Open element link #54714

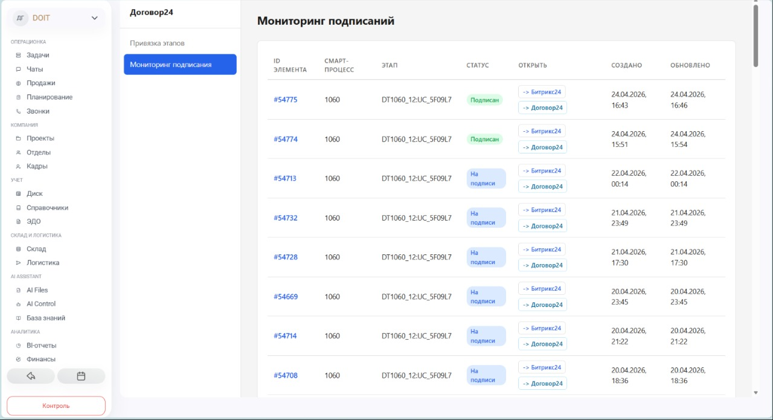click(x=285, y=336)
